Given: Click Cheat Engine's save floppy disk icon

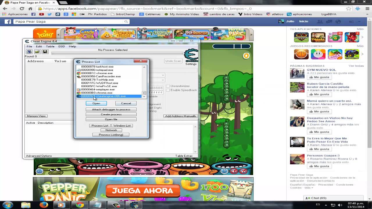Looking at the screenshot, I should pos(45,52).
